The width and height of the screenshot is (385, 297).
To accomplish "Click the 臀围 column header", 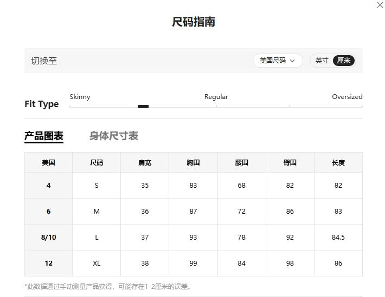I will (x=290, y=162).
